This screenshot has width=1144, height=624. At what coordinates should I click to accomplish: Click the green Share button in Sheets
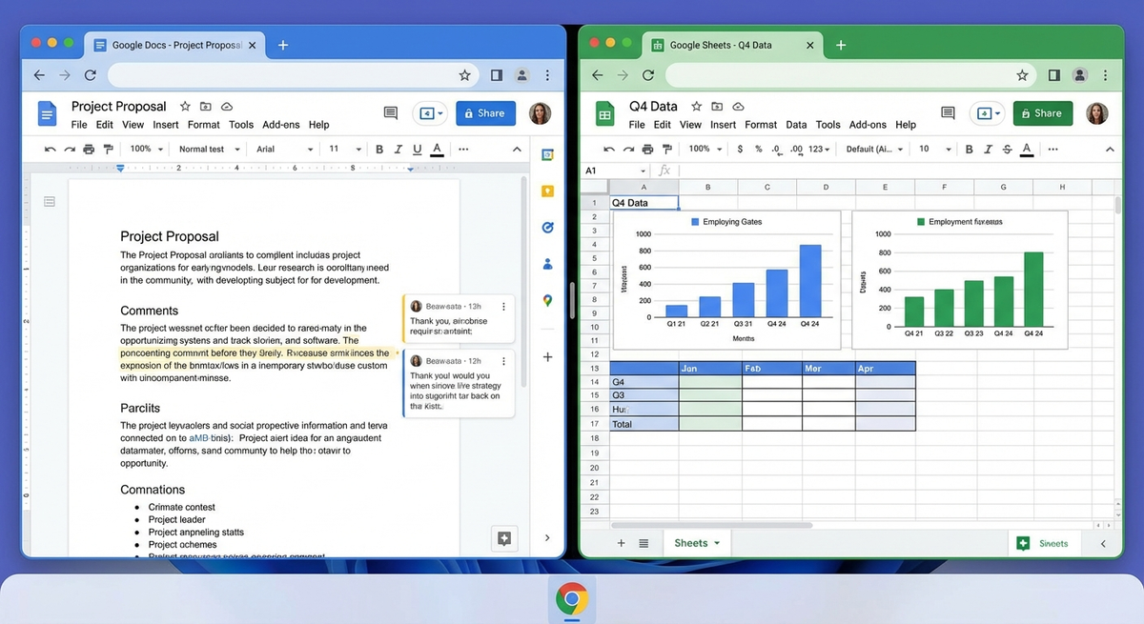(1042, 113)
